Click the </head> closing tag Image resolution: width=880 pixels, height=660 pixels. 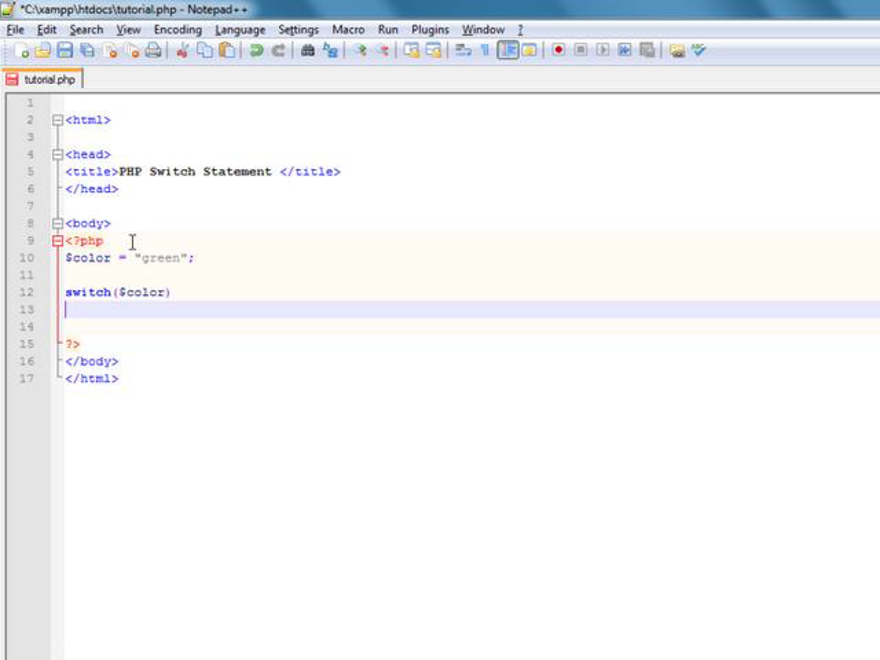(92, 189)
